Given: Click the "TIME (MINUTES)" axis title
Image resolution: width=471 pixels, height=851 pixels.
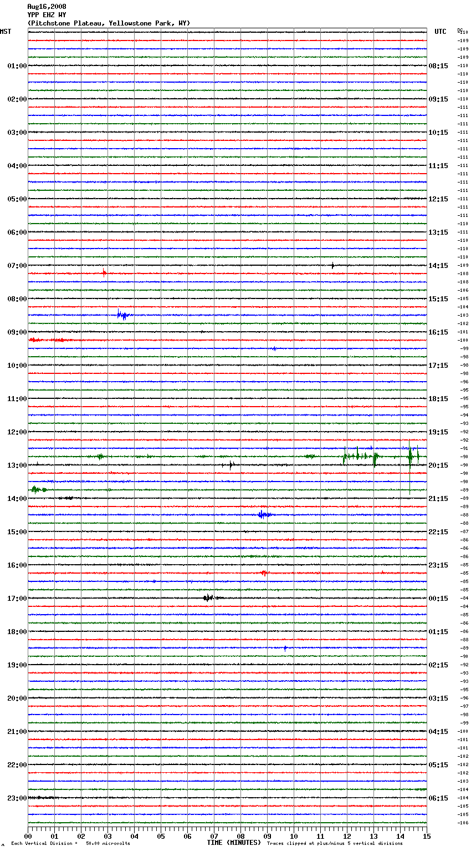Looking at the screenshot, I should [234, 843].
